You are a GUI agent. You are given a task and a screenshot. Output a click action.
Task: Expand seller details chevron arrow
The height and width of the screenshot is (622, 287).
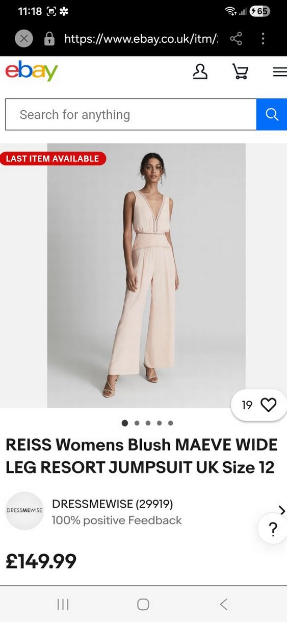[x=282, y=510]
